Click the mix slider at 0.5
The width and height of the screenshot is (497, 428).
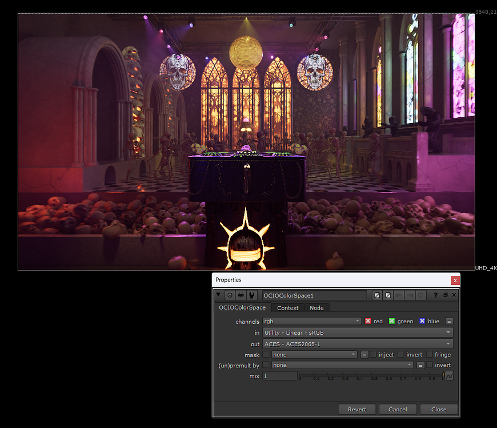pyautogui.click(x=371, y=375)
